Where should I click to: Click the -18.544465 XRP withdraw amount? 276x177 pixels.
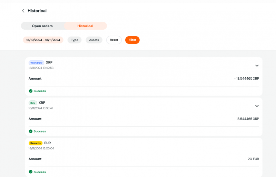click(246, 79)
